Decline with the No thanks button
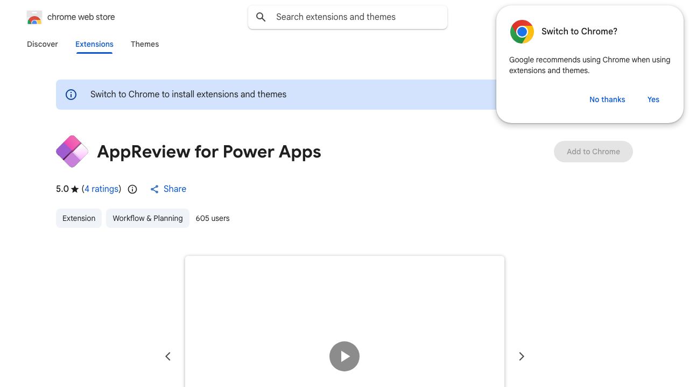Image resolution: width=689 pixels, height=387 pixels. (x=607, y=99)
